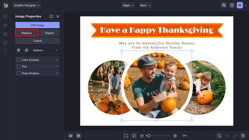Open the Templates sidebar icon

tap(5, 34)
